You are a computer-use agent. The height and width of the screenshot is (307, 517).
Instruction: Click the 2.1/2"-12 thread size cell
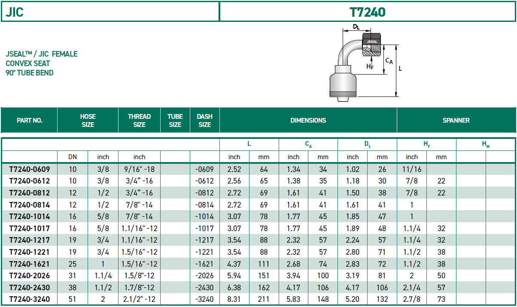point(140,299)
